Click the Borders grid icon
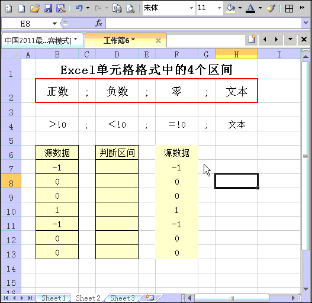The width and height of the screenshot is (312, 303). [289, 8]
